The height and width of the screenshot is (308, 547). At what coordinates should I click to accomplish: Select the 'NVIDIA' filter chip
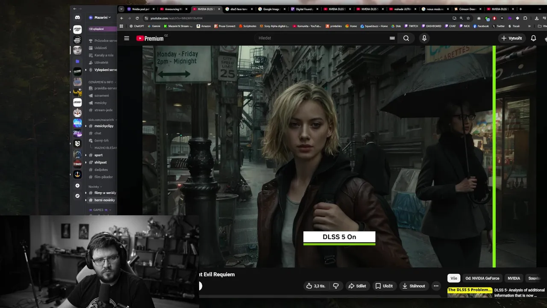pyautogui.click(x=514, y=278)
